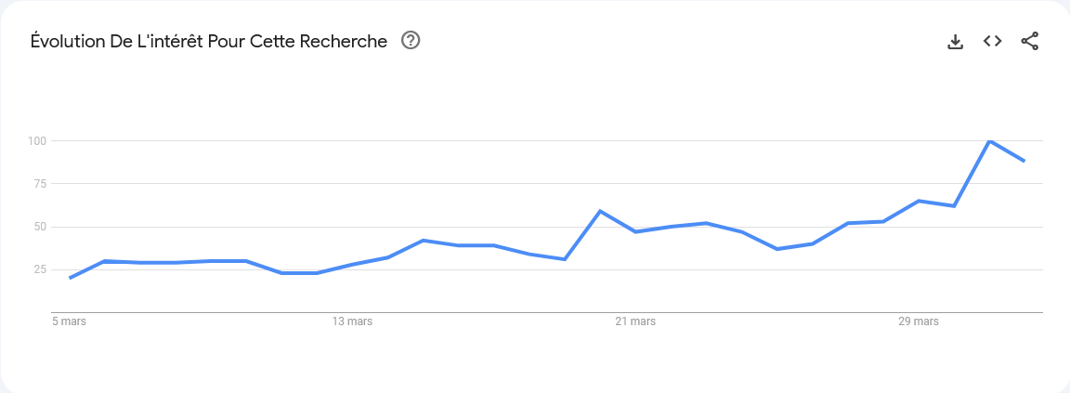
Task: Select the line point above the 13 mars label
Action: pos(353,264)
